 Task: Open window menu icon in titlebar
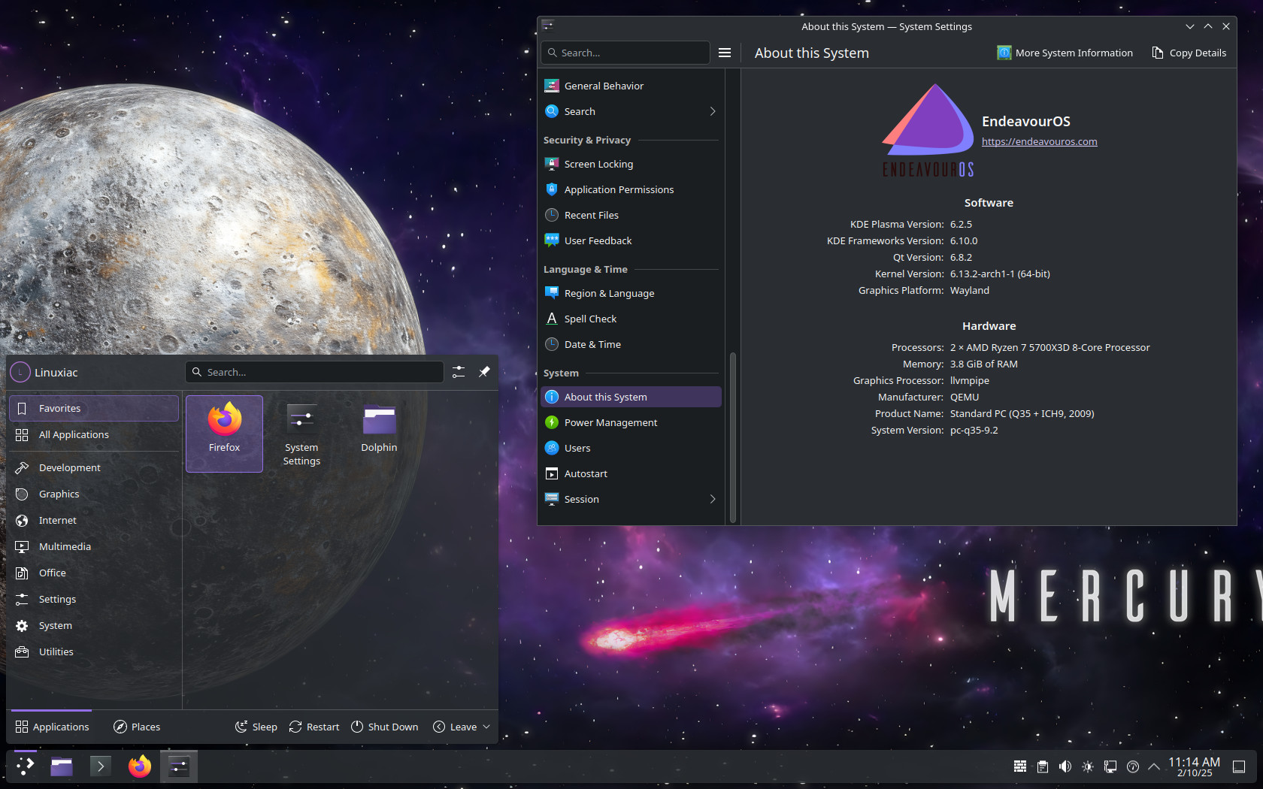(x=548, y=26)
